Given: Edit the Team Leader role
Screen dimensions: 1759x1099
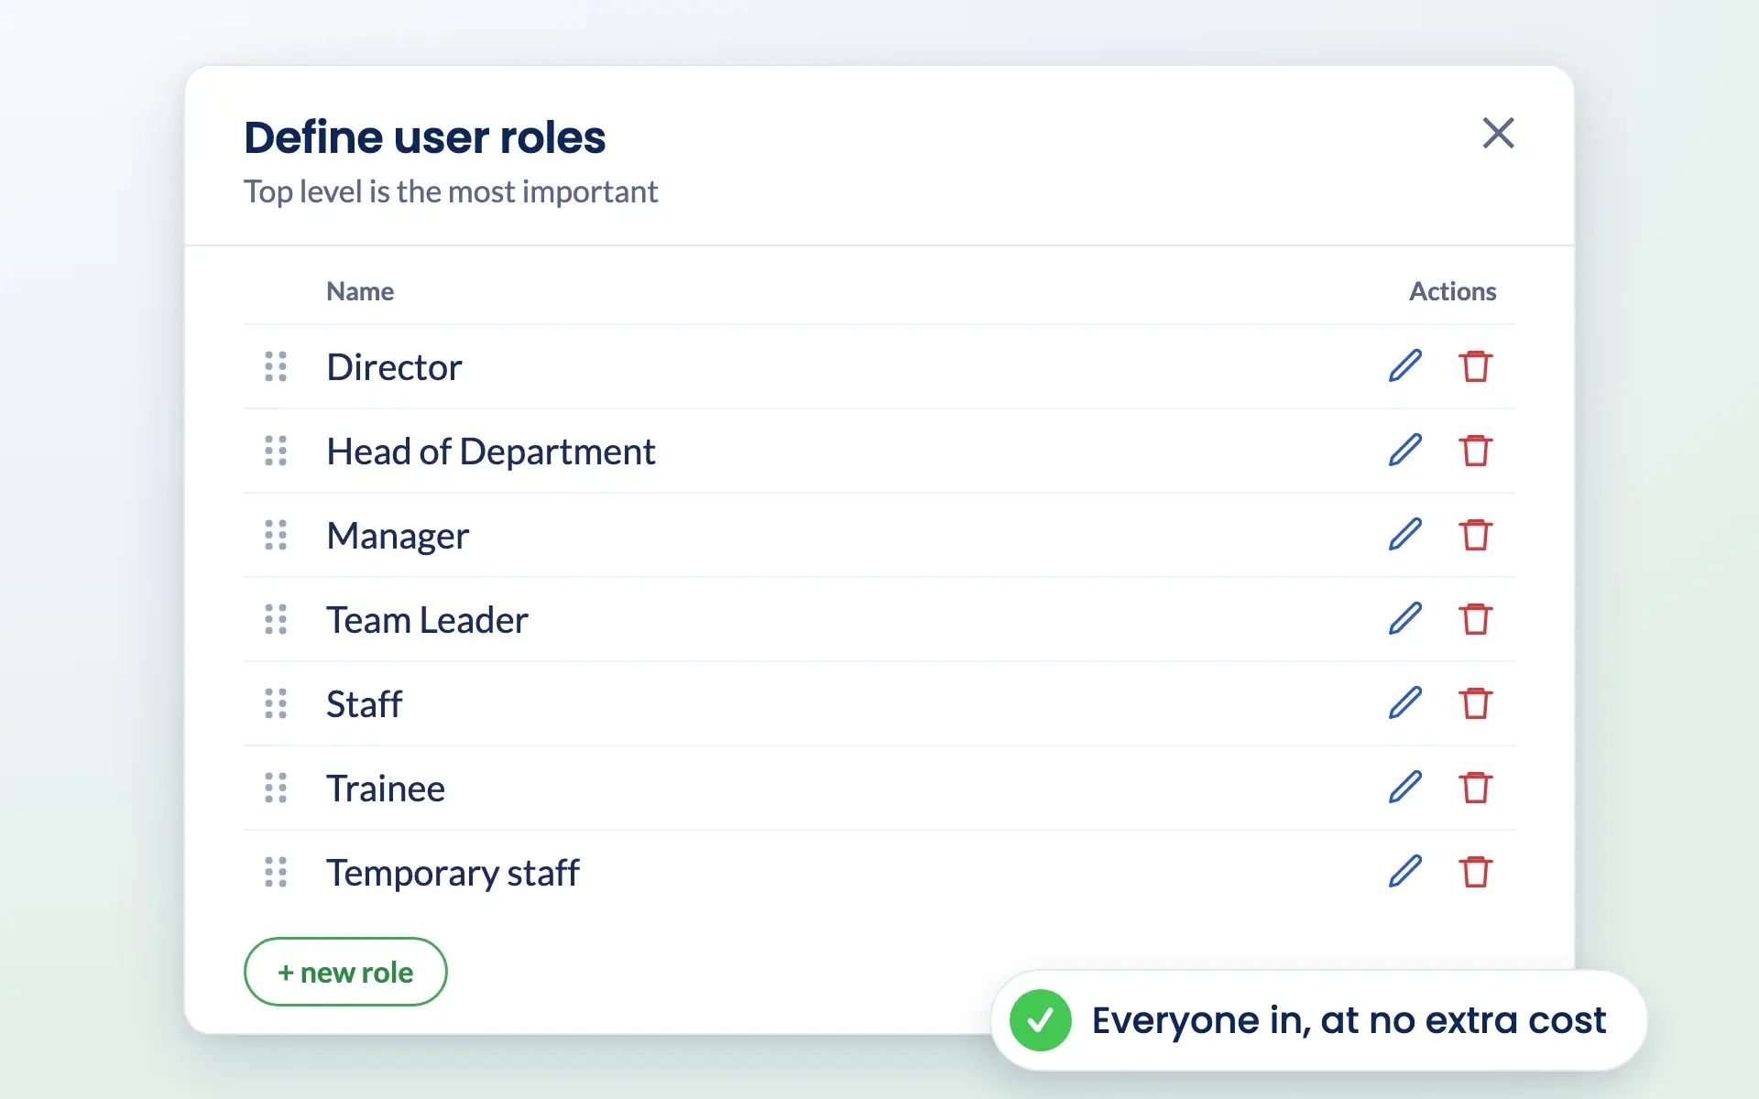Looking at the screenshot, I should point(1404,618).
